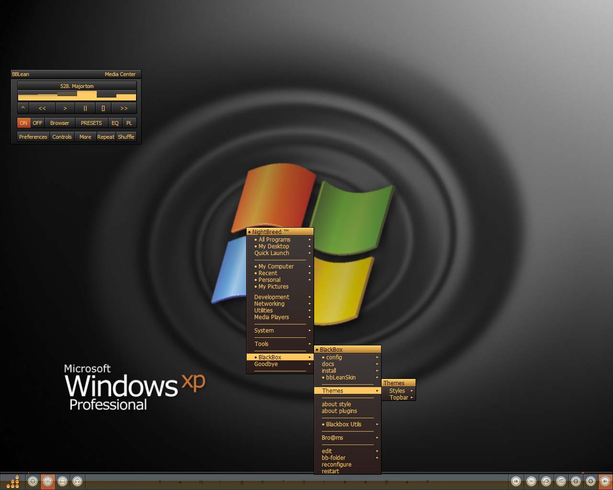Pause playback with the || button
Viewport: 613px width, 490px height.
coord(85,108)
